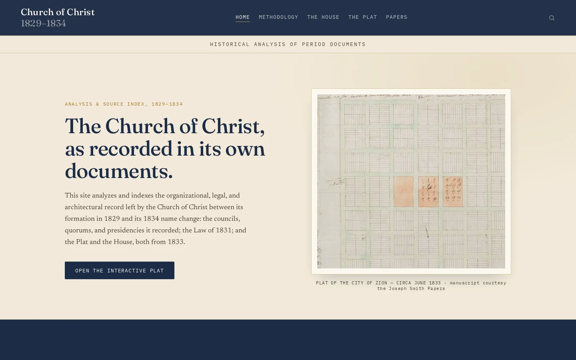Select the plat image caption text

point(411,286)
